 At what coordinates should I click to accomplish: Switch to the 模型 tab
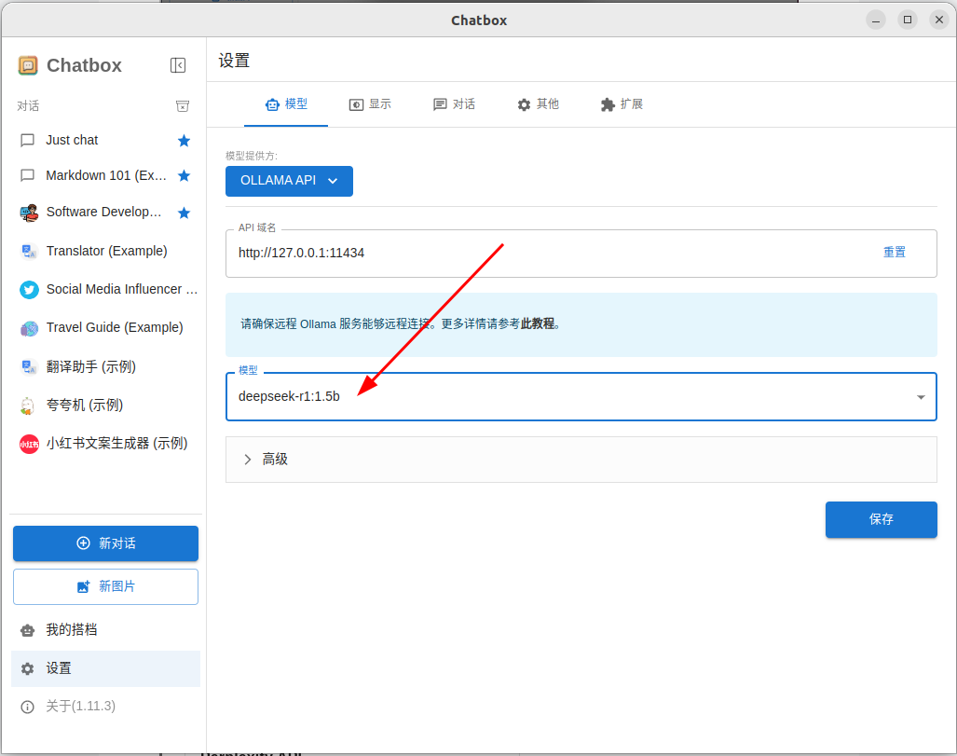(x=286, y=104)
